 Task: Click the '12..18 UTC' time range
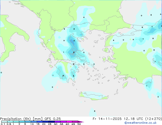[x=133, y=119]
